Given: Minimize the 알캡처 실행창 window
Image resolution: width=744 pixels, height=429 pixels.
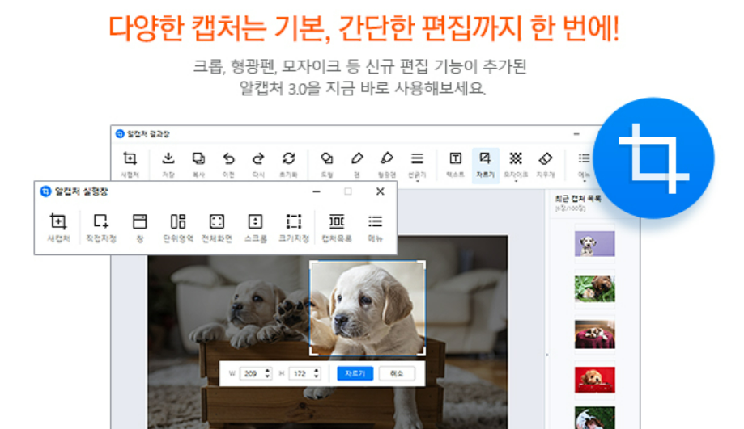Looking at the screenshot, I should (317, 191).
